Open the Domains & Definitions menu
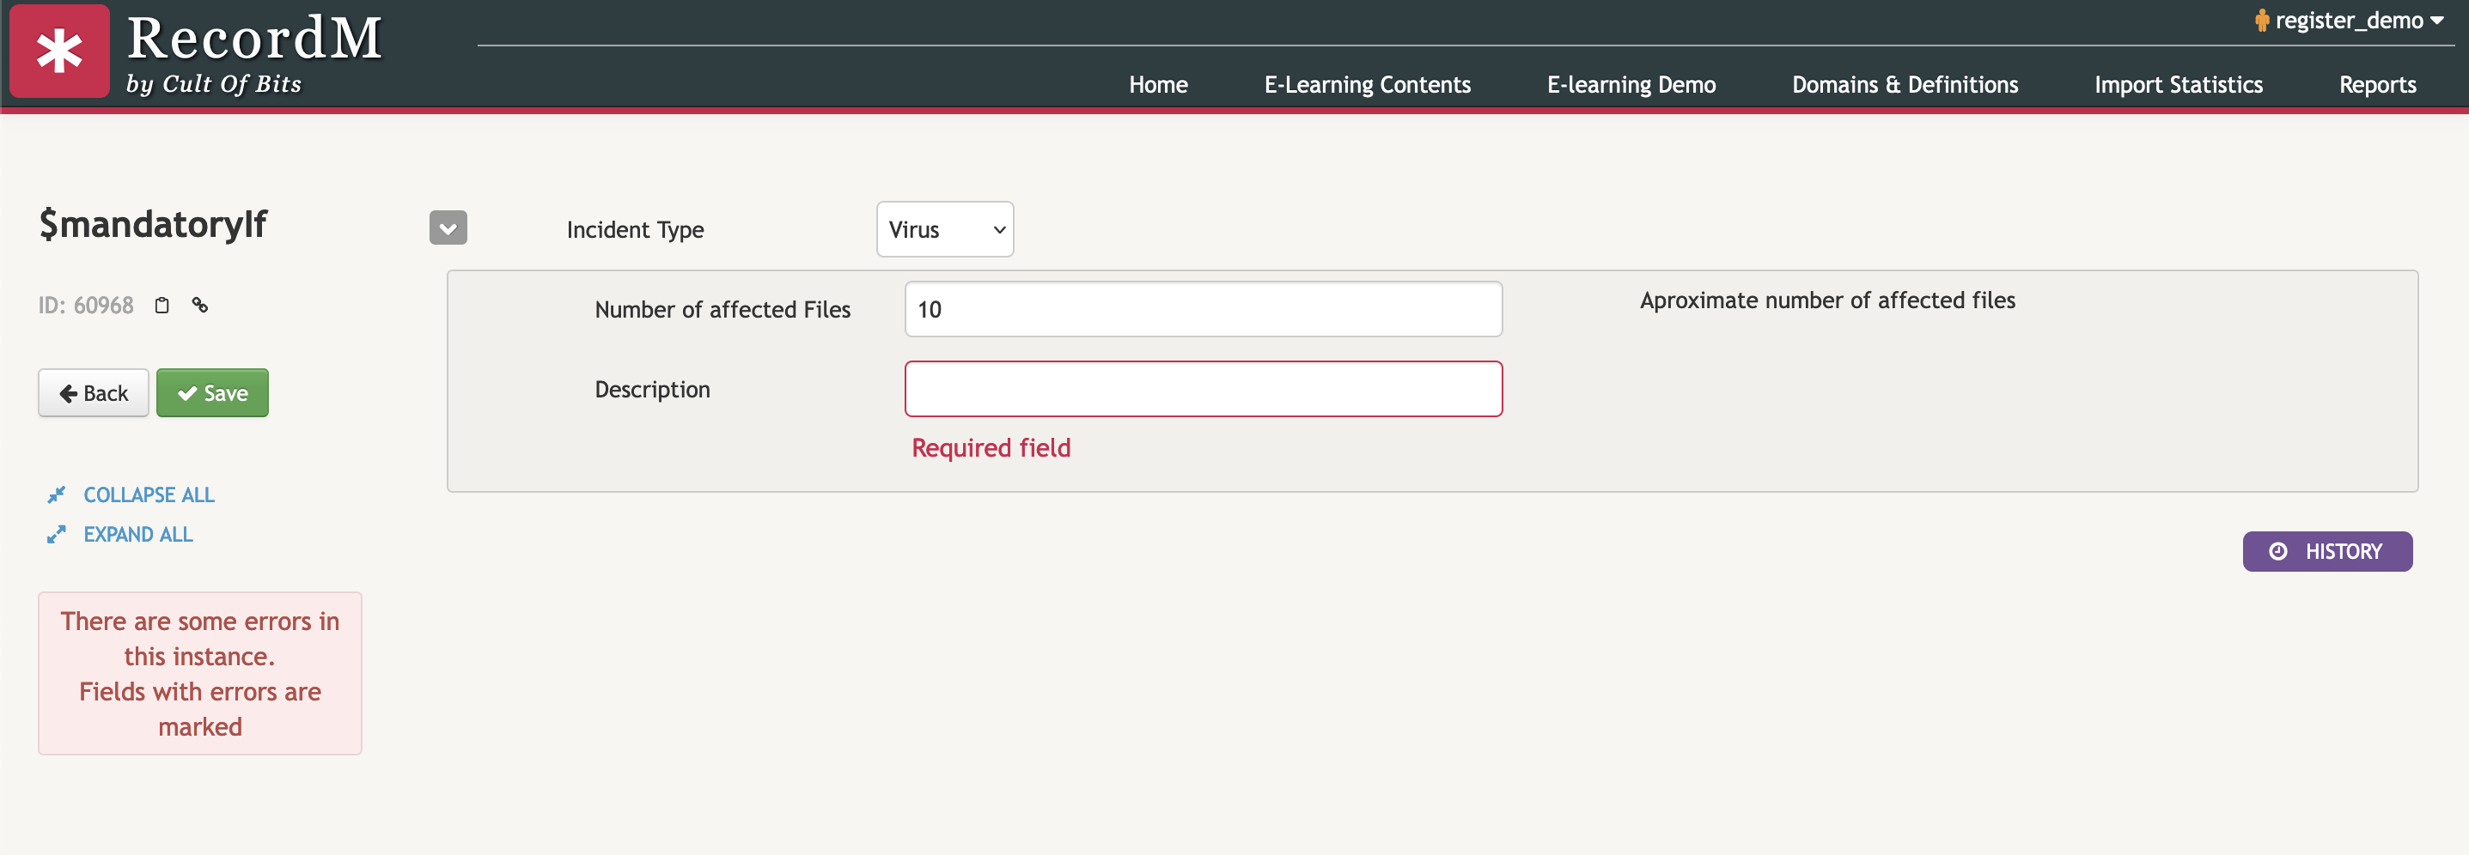 (x=1905, y=84)
